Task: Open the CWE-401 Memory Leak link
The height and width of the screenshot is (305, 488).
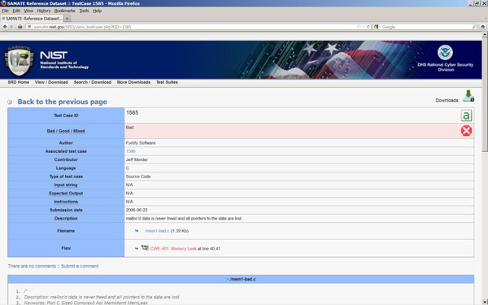Action: pyautogui.click(x=173, y=249)
